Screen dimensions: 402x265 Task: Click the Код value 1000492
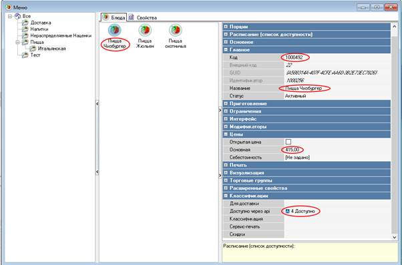pyautogui.click(x=294, y=57)
